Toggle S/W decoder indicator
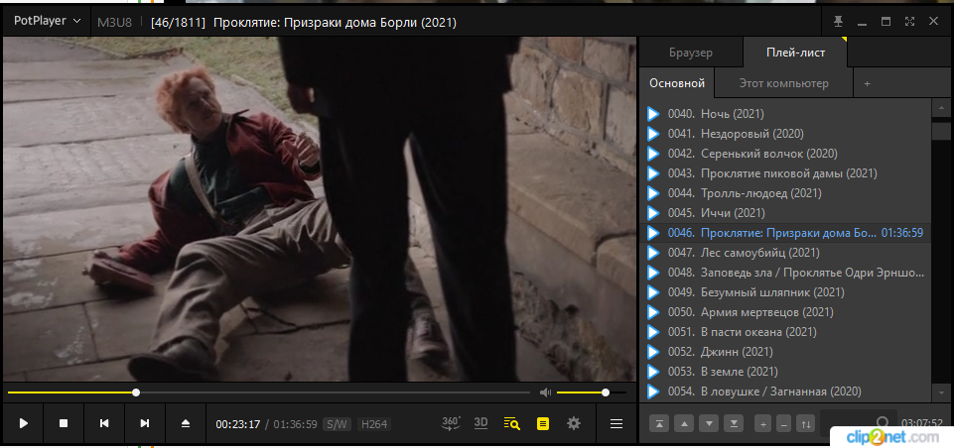This screenshot has height=448, width=954. (x=338, y=424)
